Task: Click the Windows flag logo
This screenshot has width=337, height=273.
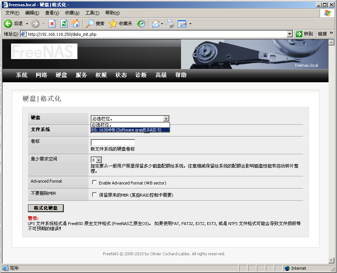Action: pos(327,13)
